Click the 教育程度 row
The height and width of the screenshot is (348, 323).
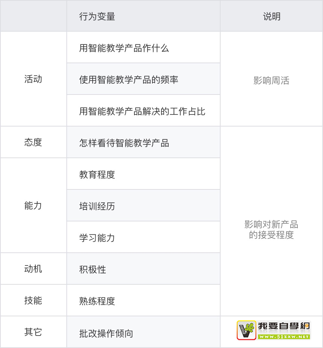(x=97, y=175)
